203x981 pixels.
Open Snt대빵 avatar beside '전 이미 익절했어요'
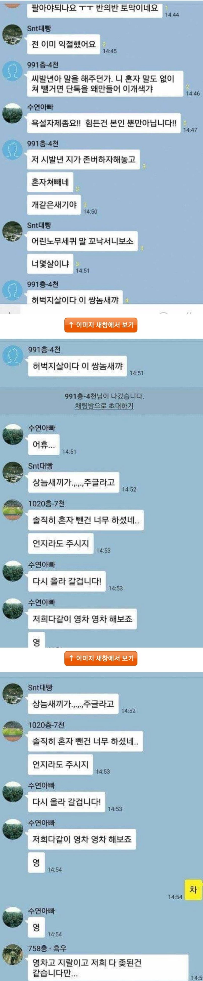click(x=13, y=35)
